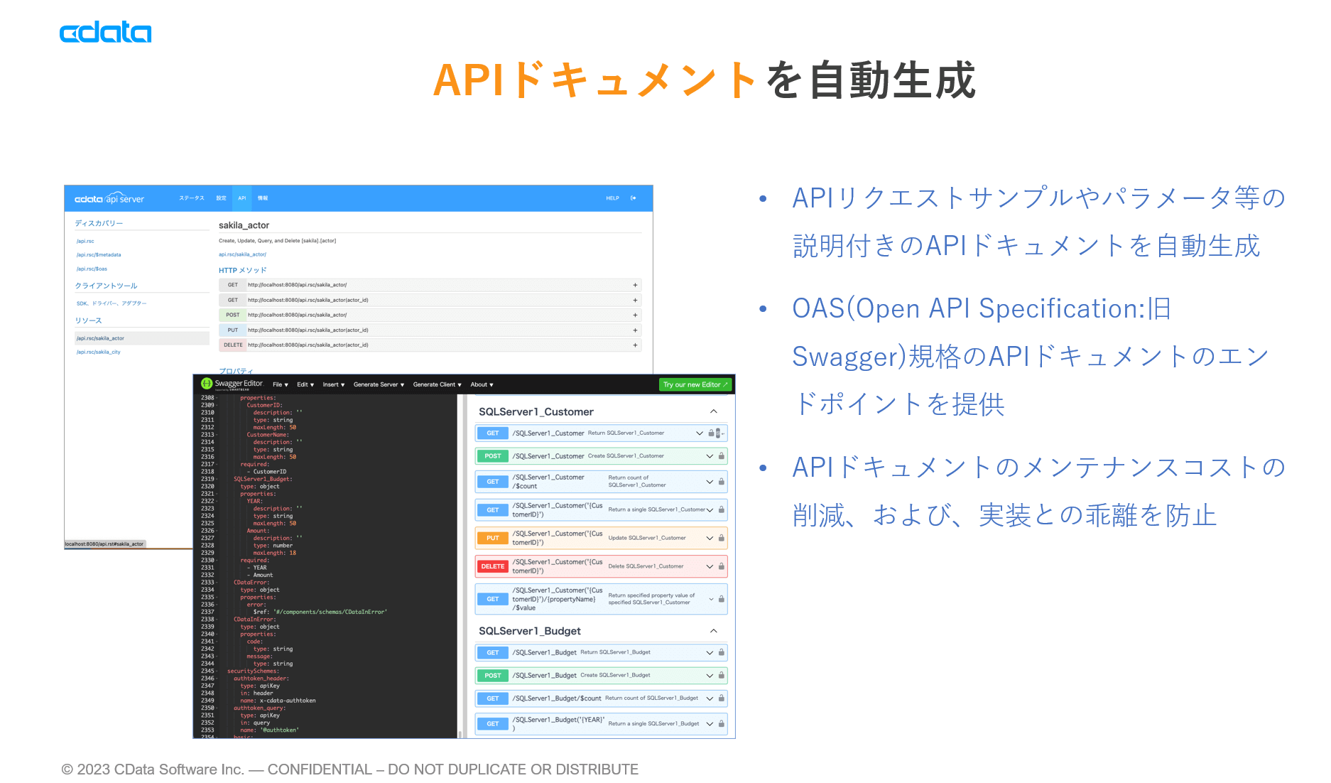Click the red DELETE badge in Swagger
Screen dimensions: 1331x783
coord(493,566)
